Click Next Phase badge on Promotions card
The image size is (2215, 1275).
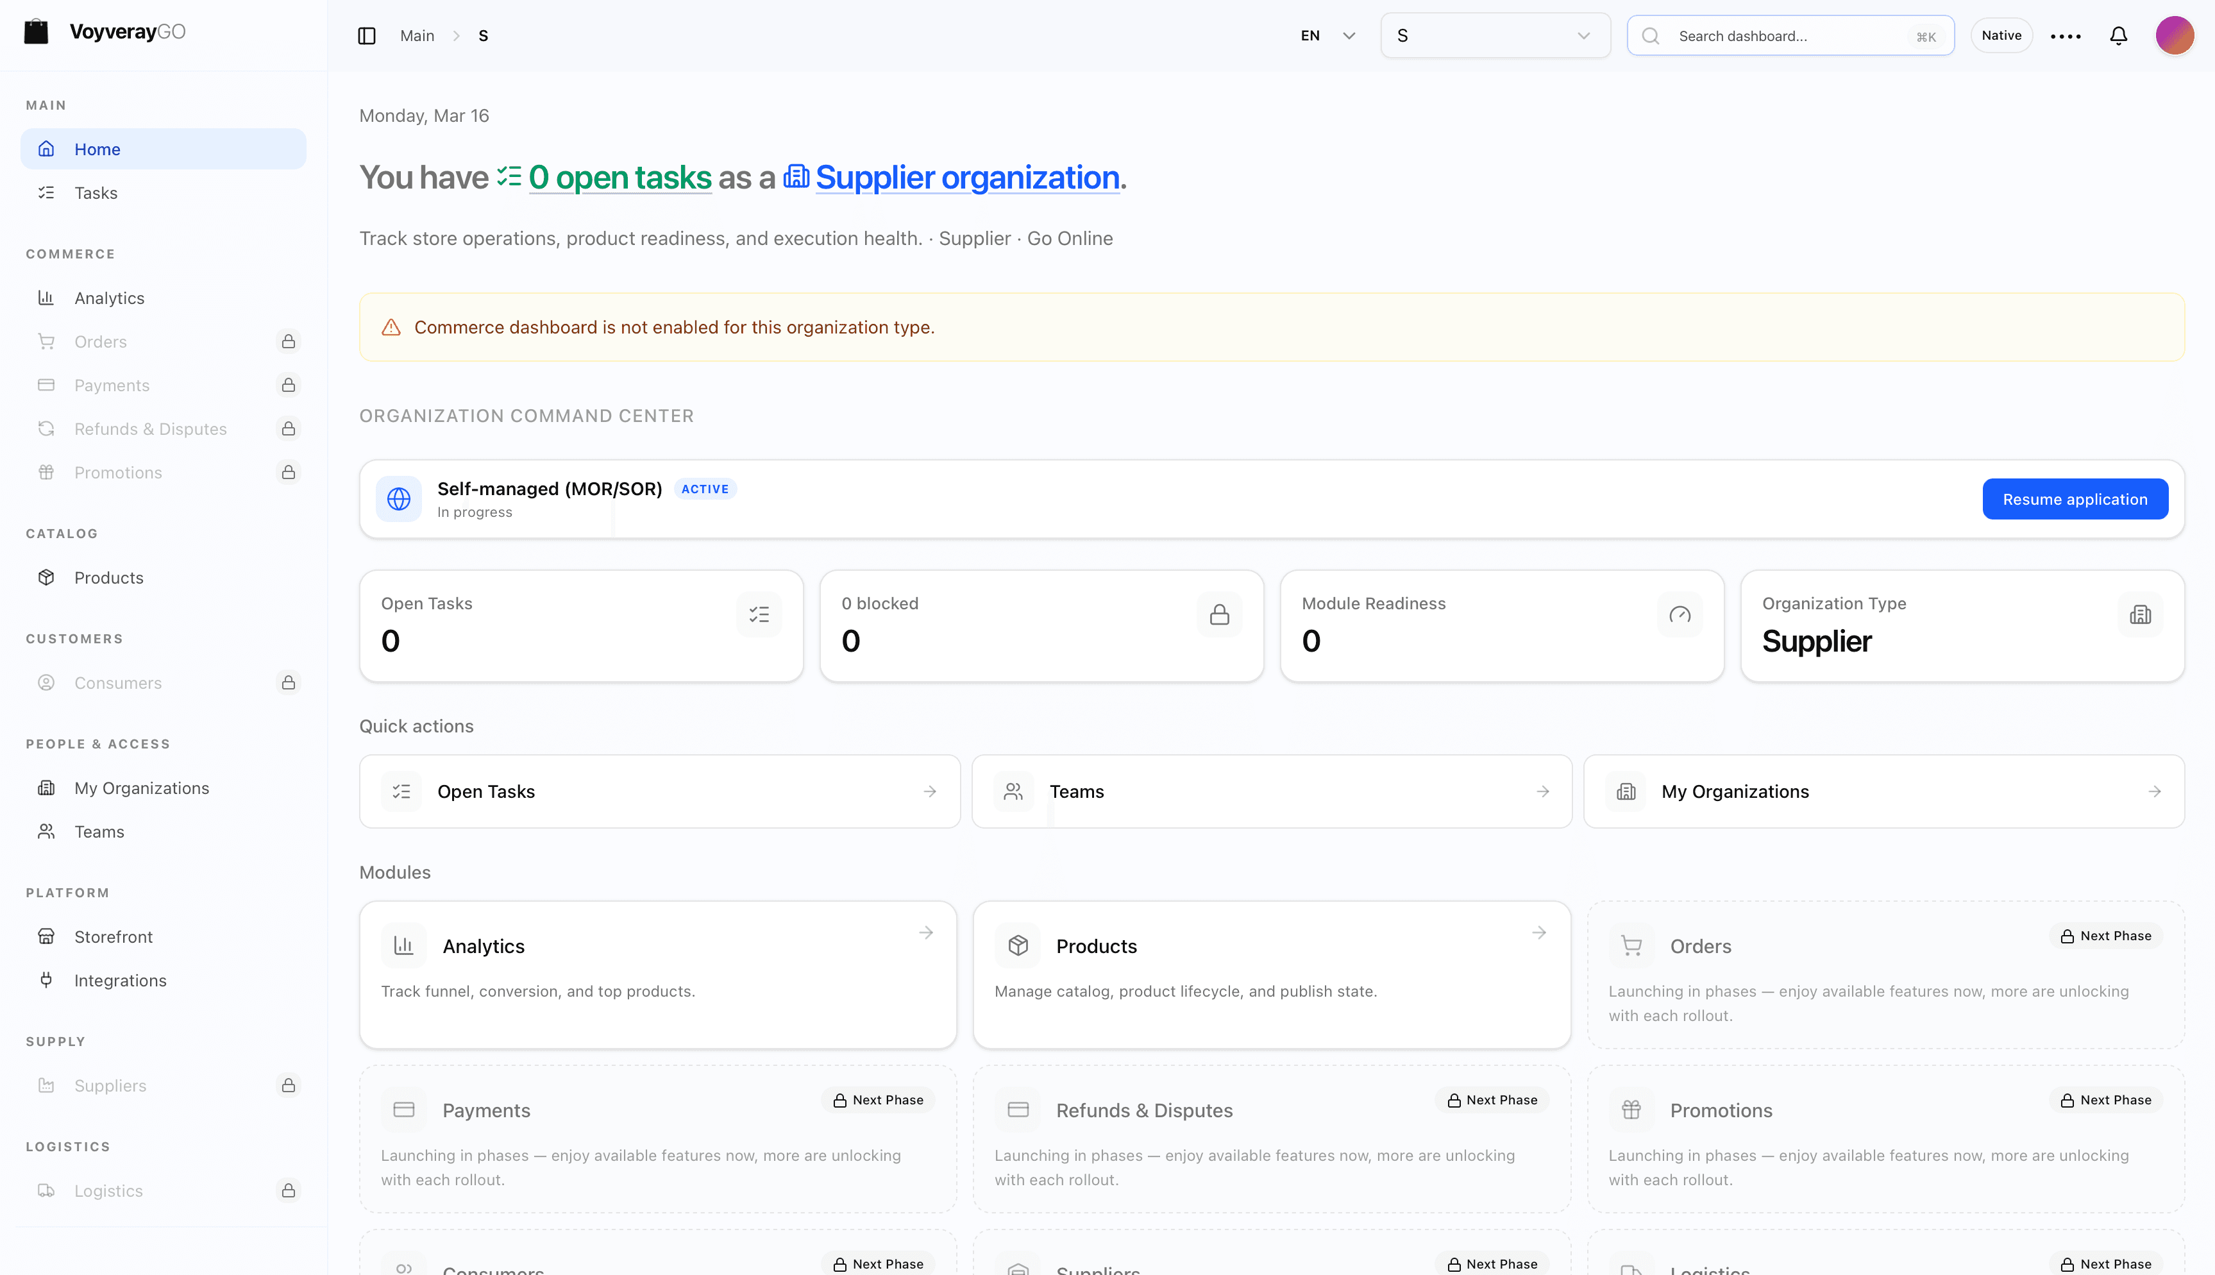2105,1100
